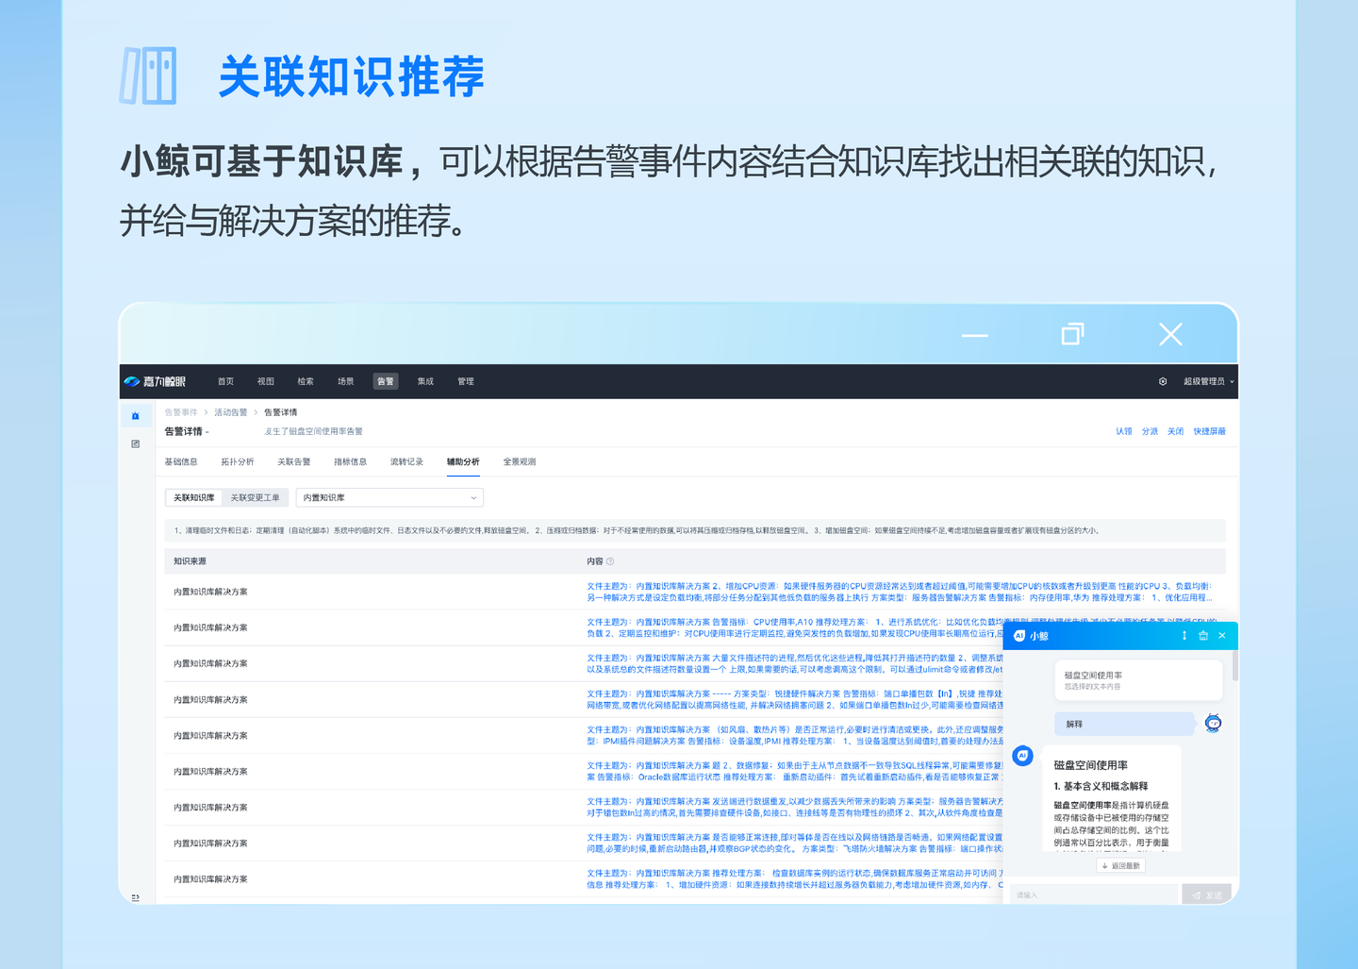This screenshot has width=1358, height=969.
Task: Clear chat with the trash icon in 小鲸 panel
Action: tap(1203, 636)
